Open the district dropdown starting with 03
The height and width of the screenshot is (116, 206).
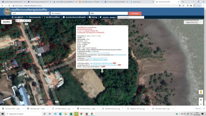tap(70, 13)
